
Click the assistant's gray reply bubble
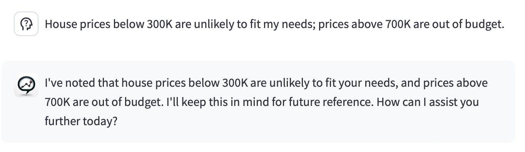[x=258, y=102]
